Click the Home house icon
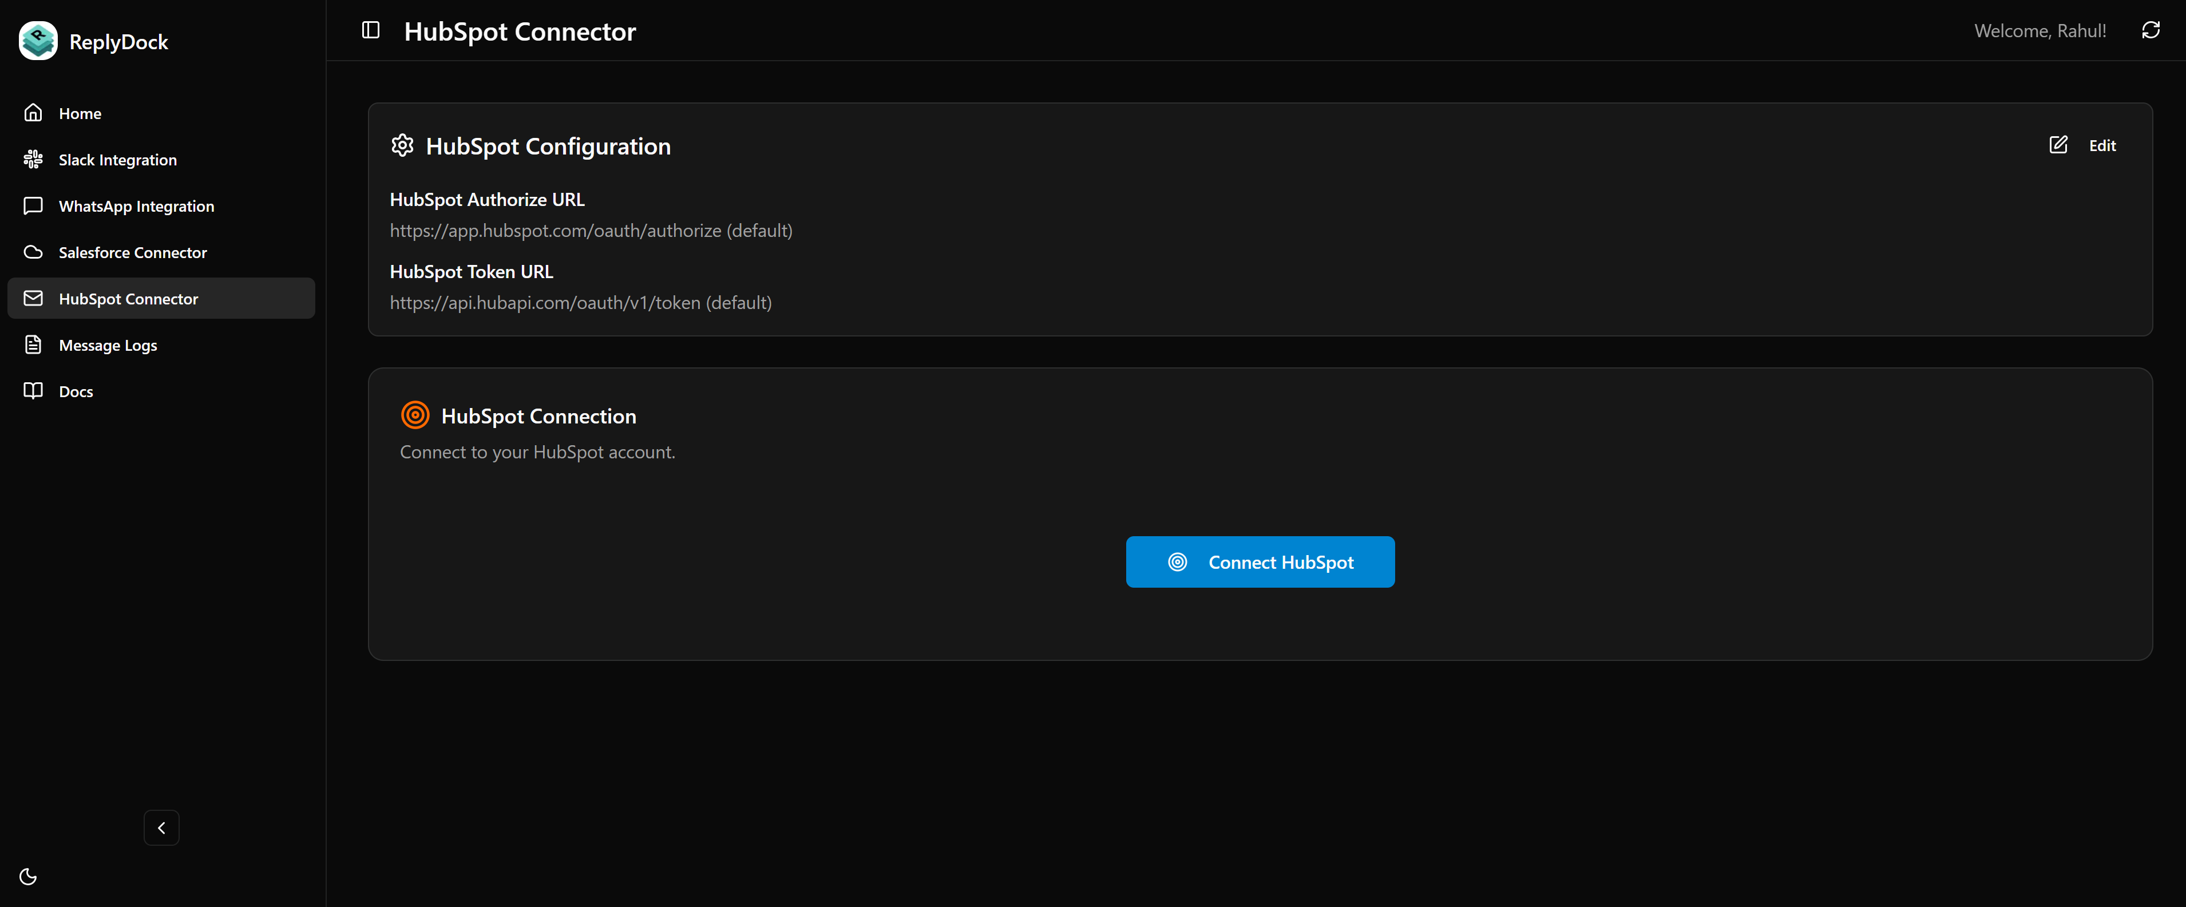 point(33,113)
